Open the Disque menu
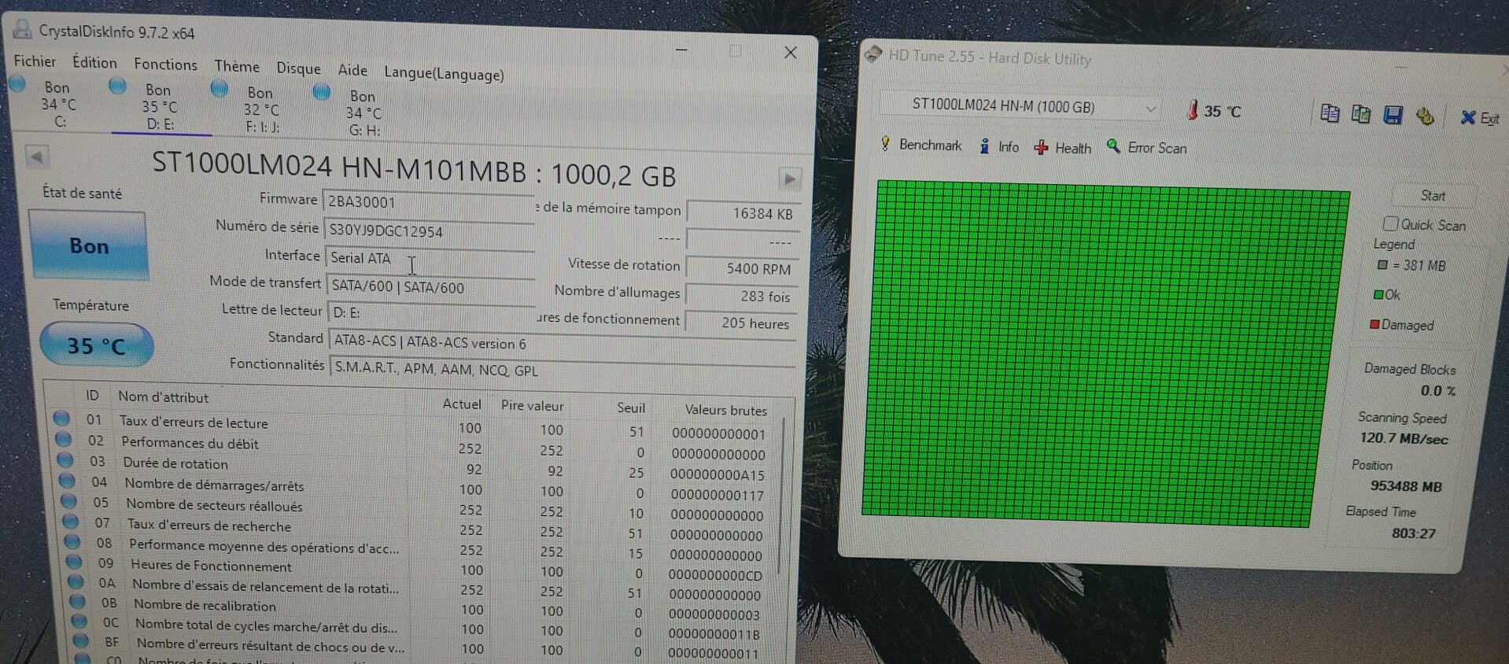The image size is (1509, 664). [298, 68]
